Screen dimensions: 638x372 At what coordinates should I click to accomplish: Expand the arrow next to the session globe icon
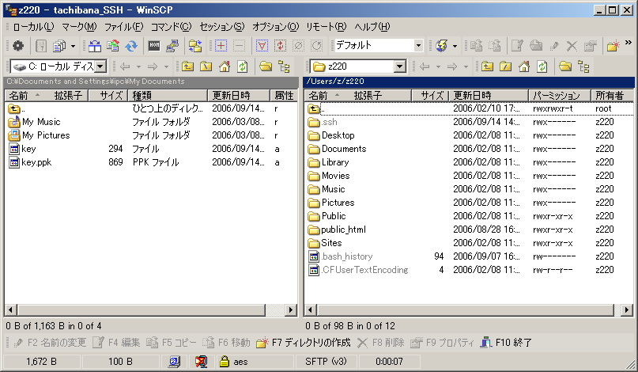pyautogui.click(x=455, y=46)
